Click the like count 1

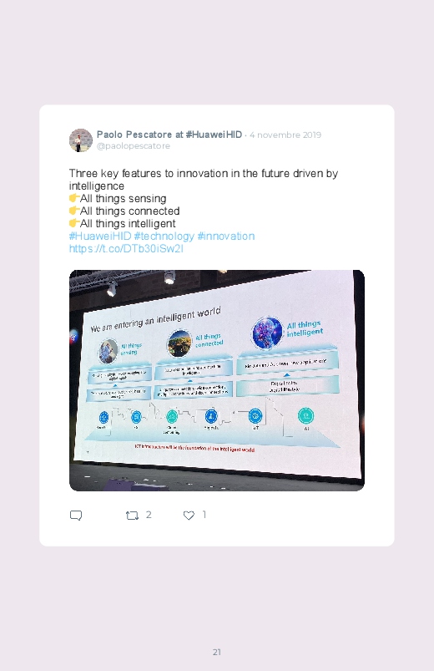pos(204,515)
